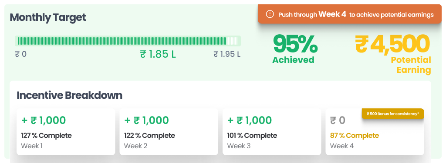Click the grey ₹ 0 amount in Week 4 card
446x163 pixels.
tap(338, 121)
